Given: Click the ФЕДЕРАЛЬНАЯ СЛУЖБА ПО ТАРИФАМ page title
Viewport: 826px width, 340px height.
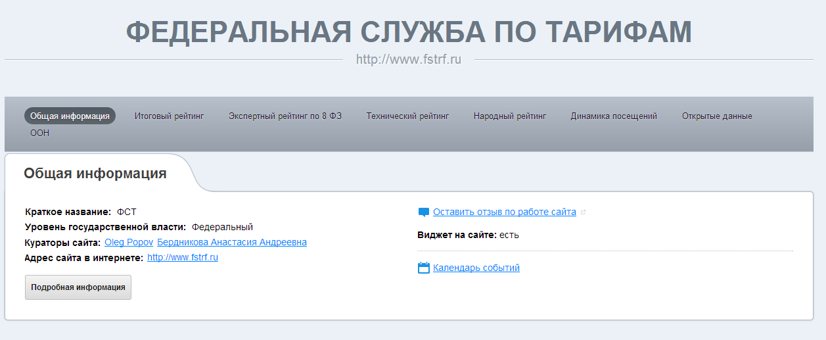Looking at the screenshot, I should [409, 32].
